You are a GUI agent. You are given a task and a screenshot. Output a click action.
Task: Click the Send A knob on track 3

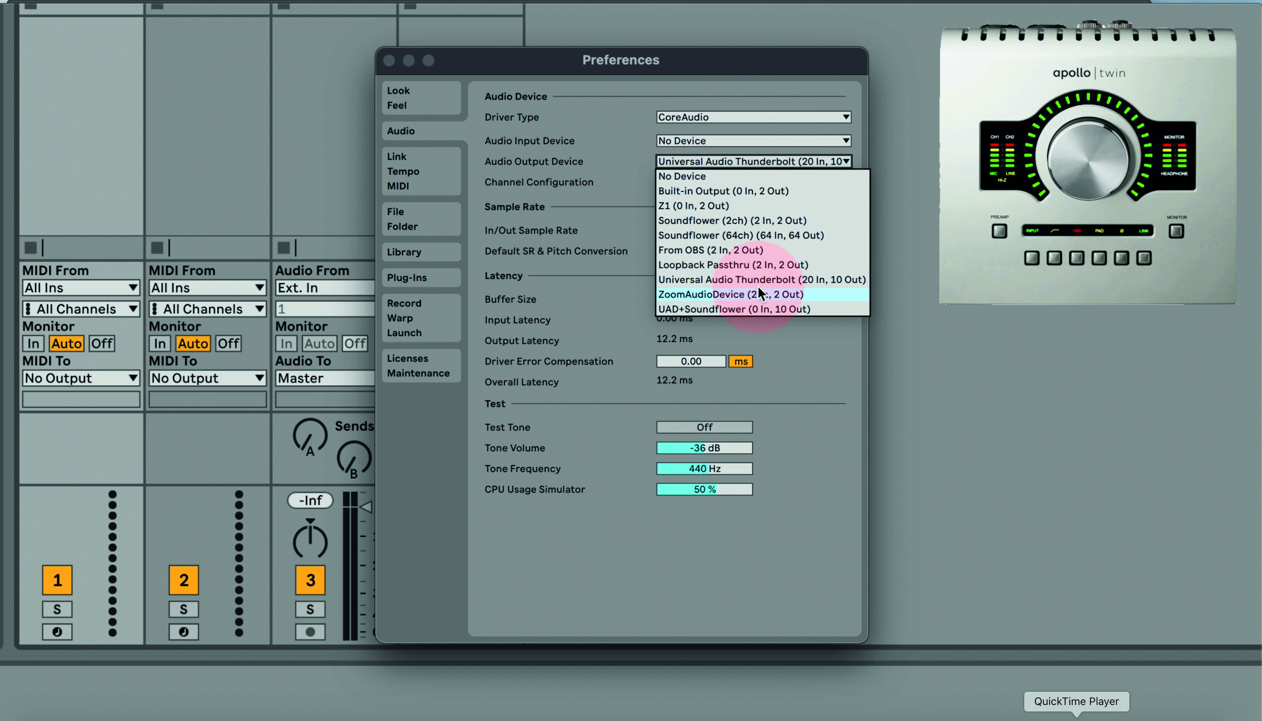point(310,437)
